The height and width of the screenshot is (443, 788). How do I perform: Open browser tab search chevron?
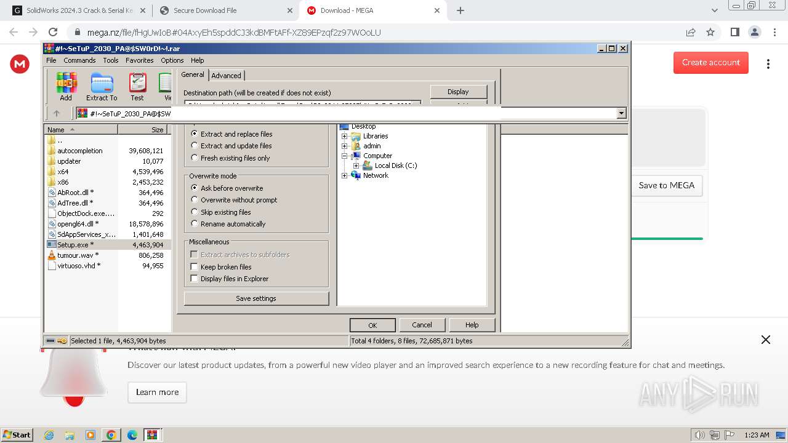click(715, 10)
